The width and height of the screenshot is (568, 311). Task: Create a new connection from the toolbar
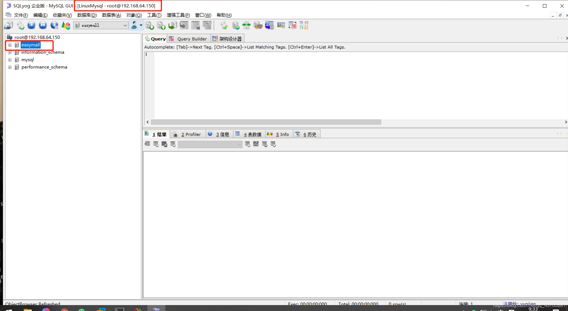[9, 25]
